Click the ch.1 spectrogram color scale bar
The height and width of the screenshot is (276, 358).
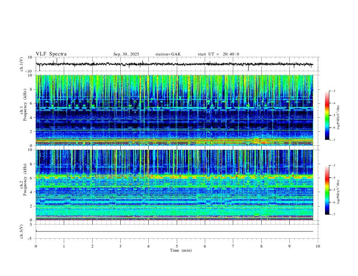pos(327,115)
